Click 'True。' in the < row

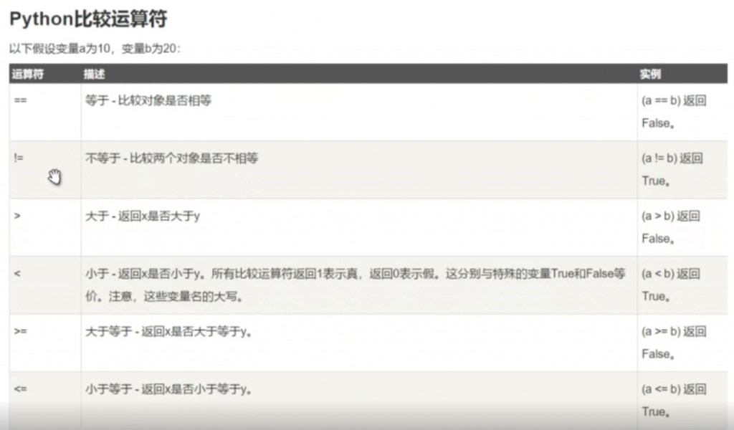pos(655,296)
